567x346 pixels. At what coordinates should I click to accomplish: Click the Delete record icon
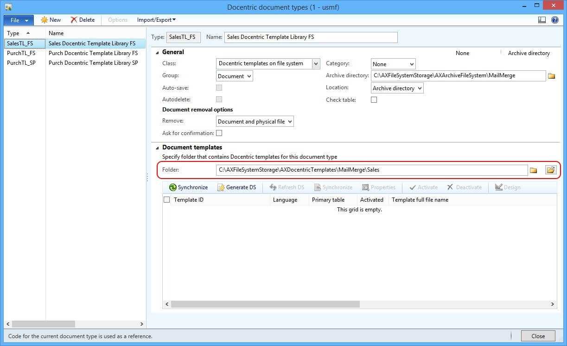tap(74, 20)
